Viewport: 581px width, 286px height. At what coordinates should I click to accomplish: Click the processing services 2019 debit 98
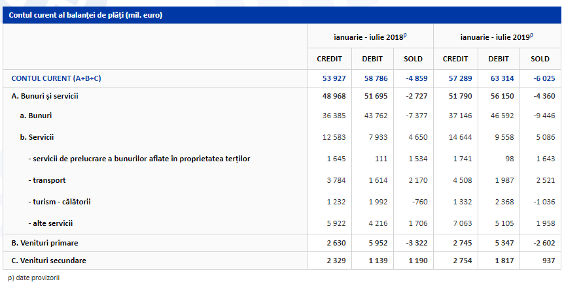tap(510, 159)
